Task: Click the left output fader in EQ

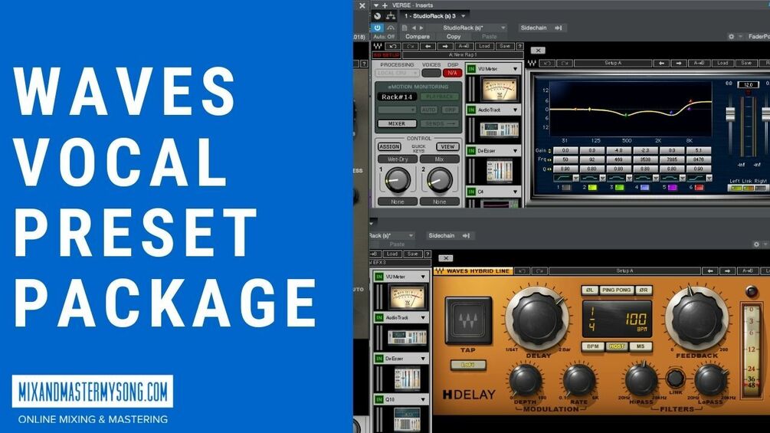Action: coord(730,114)
